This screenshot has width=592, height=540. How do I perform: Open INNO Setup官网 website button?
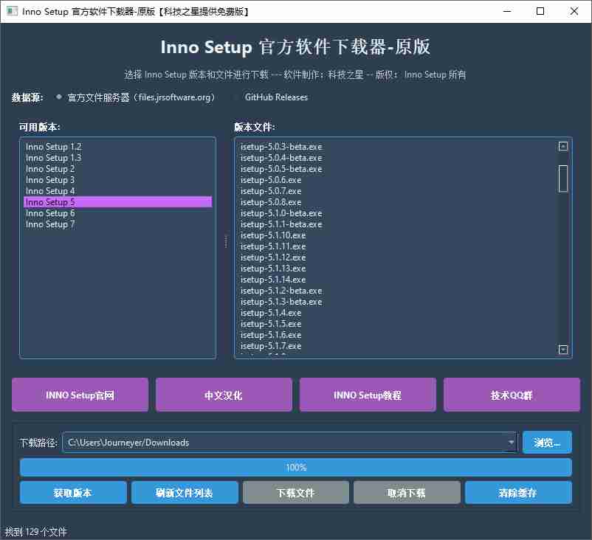click(80, 395)
